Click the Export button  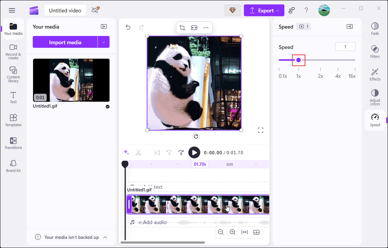pyautogui.click(x=264, y=10)
